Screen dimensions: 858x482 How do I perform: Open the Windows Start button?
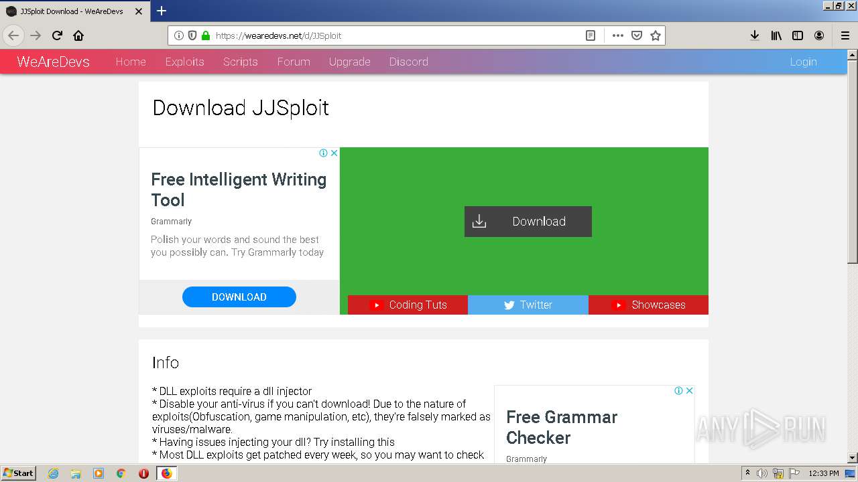tap(18, 473)
